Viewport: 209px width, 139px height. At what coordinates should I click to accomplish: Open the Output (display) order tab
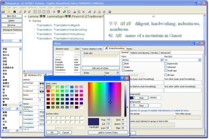[92, 49]
